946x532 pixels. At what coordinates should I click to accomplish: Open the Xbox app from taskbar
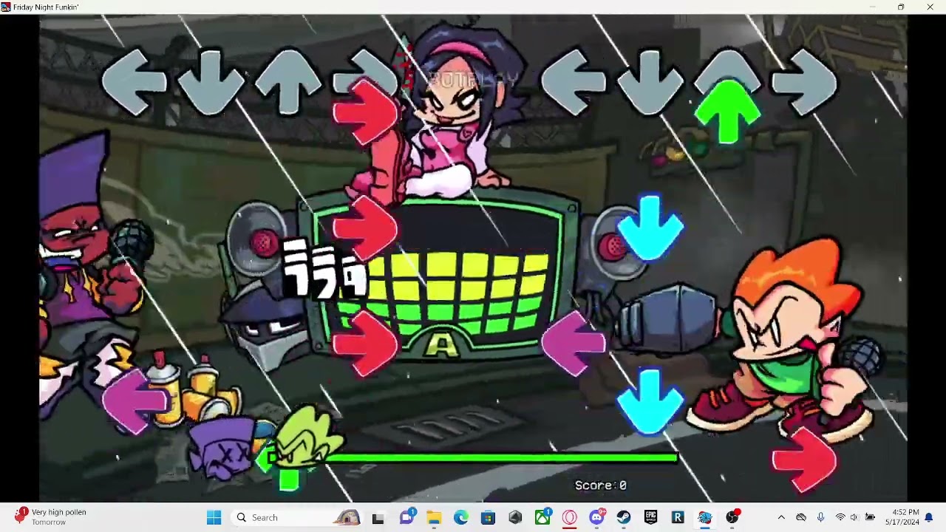542,517
